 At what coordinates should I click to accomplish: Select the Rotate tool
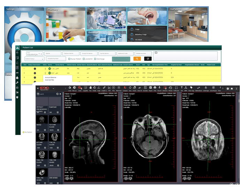(x=94, y=88)
